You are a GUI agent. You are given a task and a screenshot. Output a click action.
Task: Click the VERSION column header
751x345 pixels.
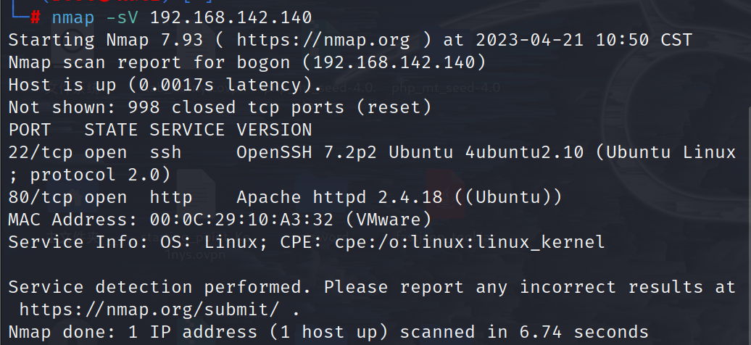(274, 130)
